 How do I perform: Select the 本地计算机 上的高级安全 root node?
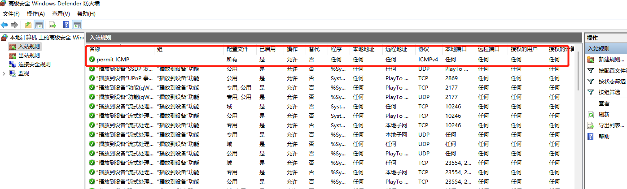(x=47, y=38)
